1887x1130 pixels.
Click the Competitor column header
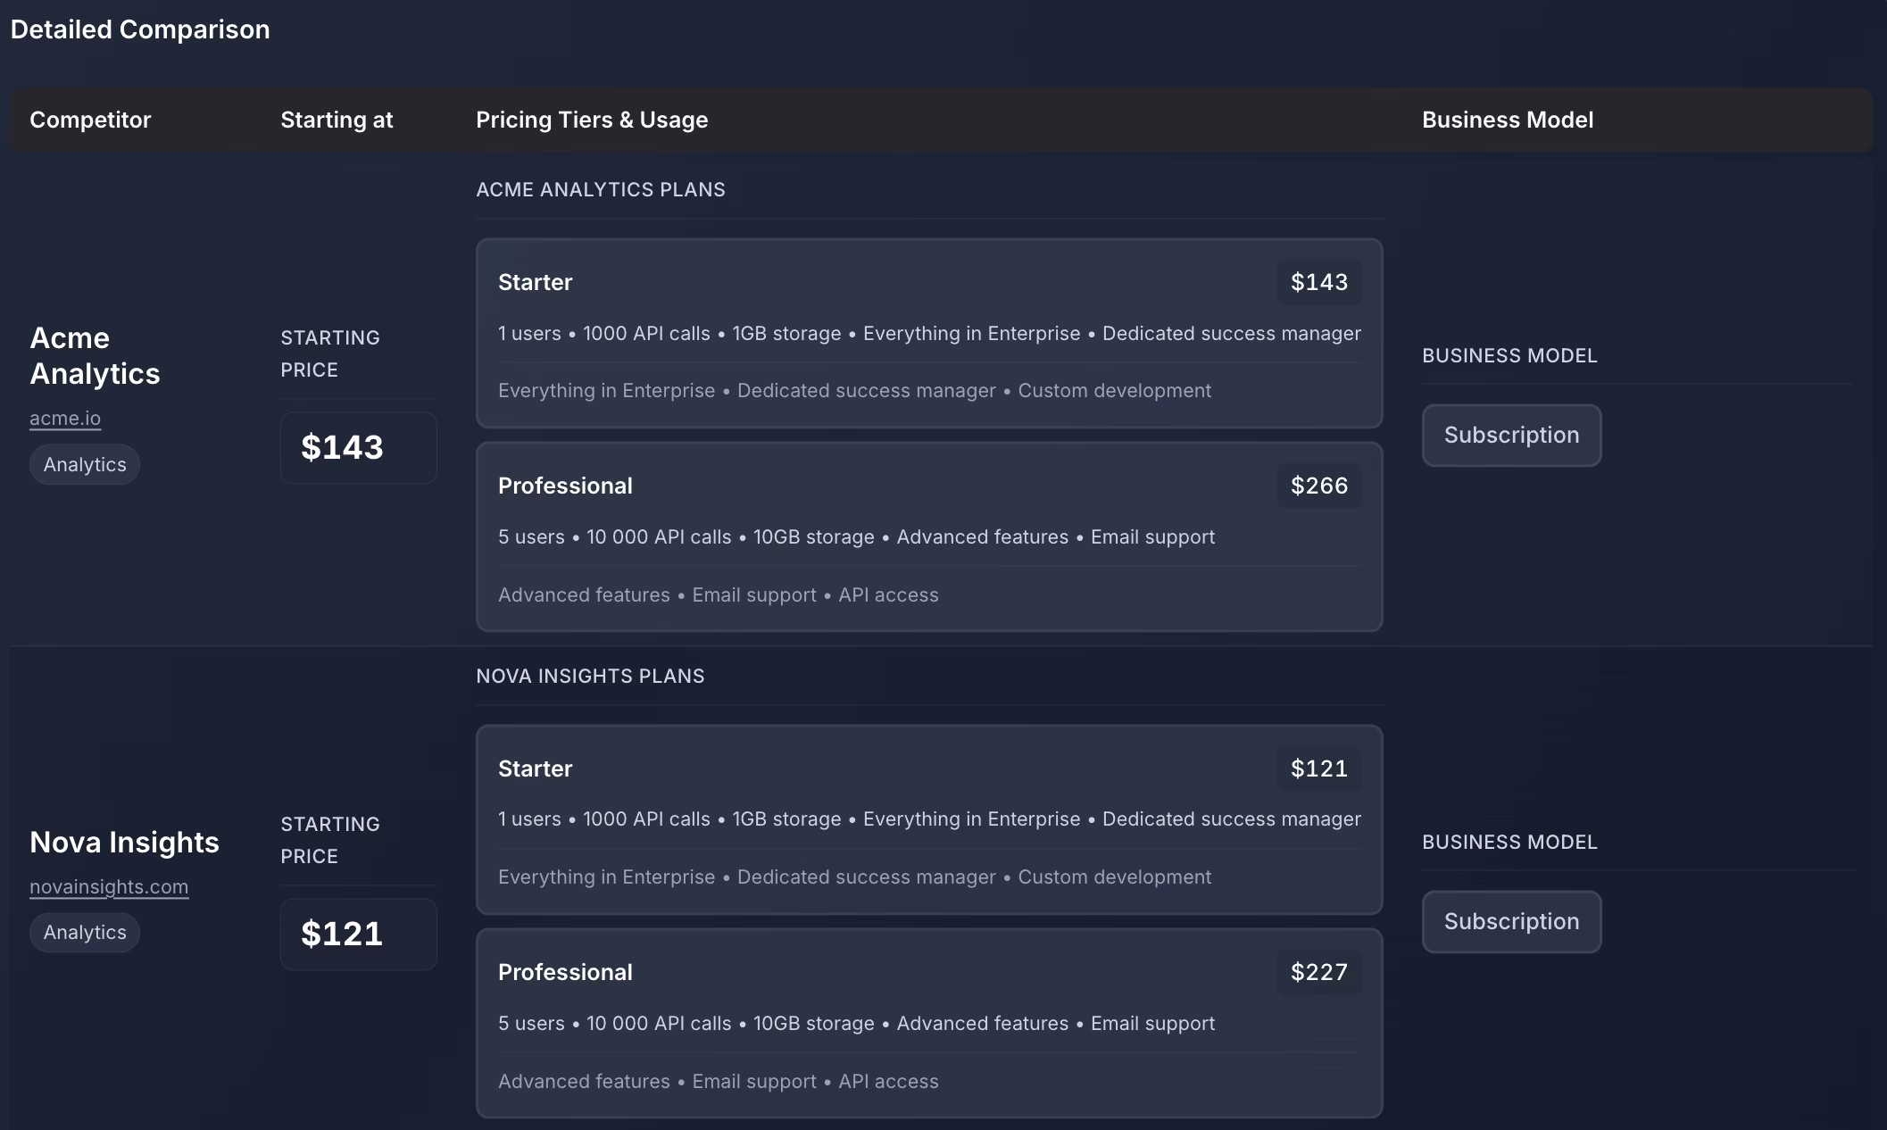click(x=90, y=120)
